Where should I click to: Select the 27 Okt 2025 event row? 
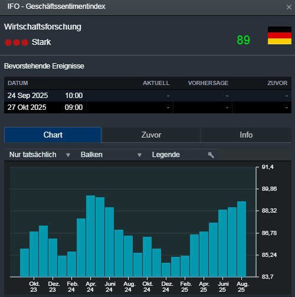pos(147,107)
